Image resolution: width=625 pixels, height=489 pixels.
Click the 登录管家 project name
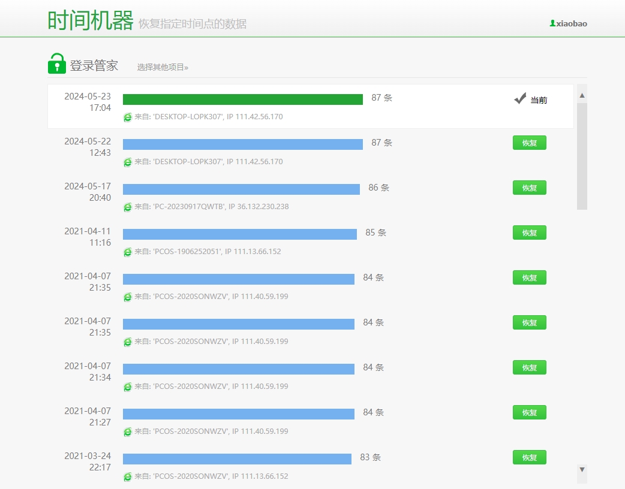pyautogui.click(x=94, y=65)
